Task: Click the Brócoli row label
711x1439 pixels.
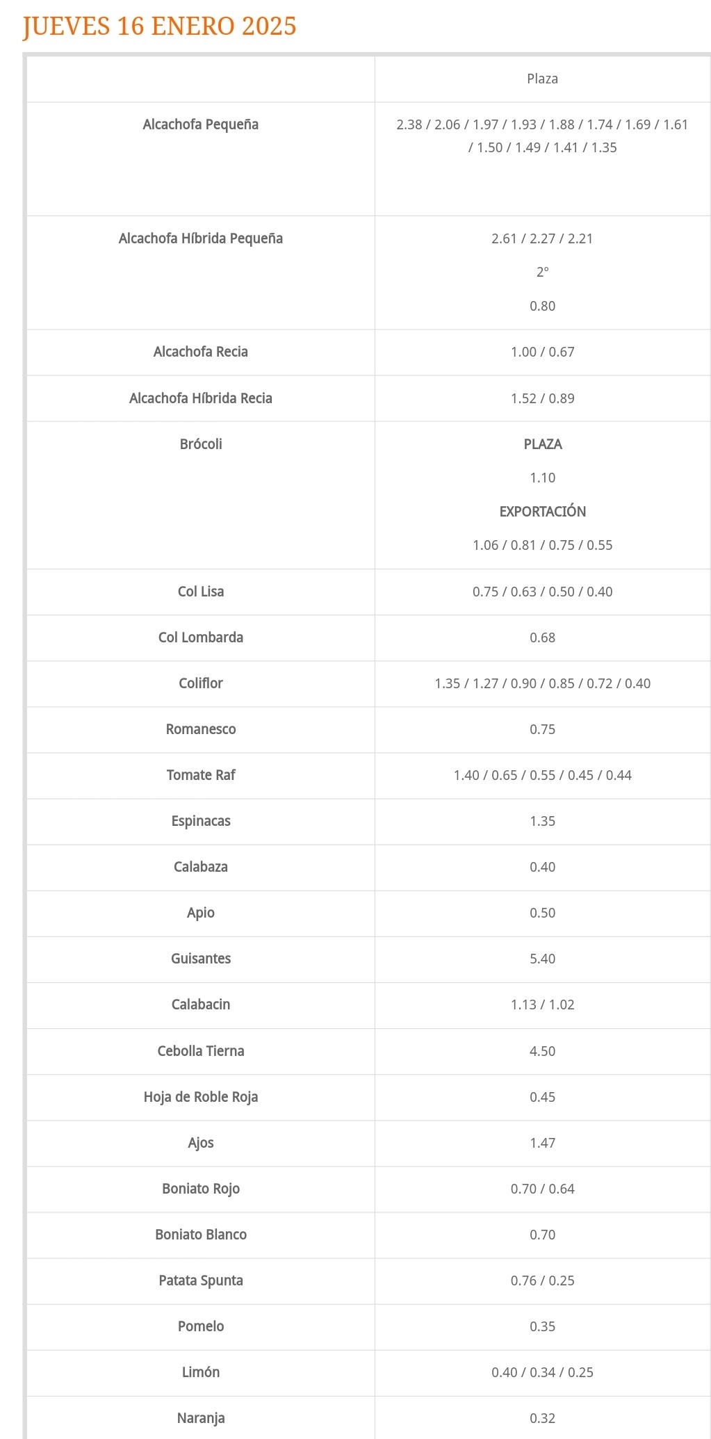Action: [x=201, y=444]
